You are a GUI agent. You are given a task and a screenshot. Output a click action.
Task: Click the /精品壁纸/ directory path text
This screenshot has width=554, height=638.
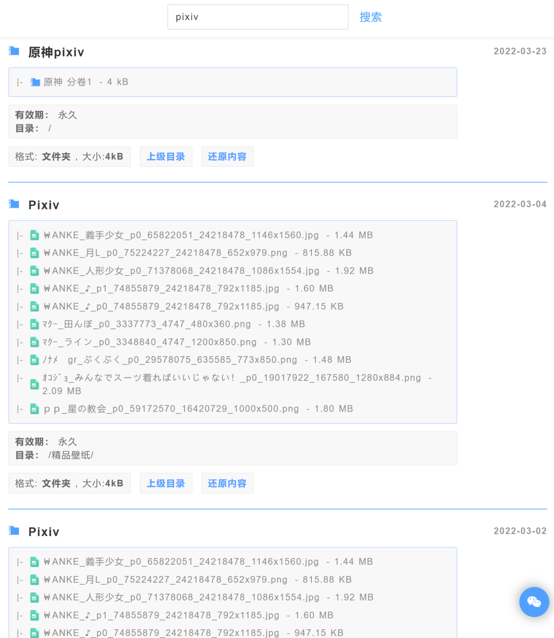click(71, 455)
